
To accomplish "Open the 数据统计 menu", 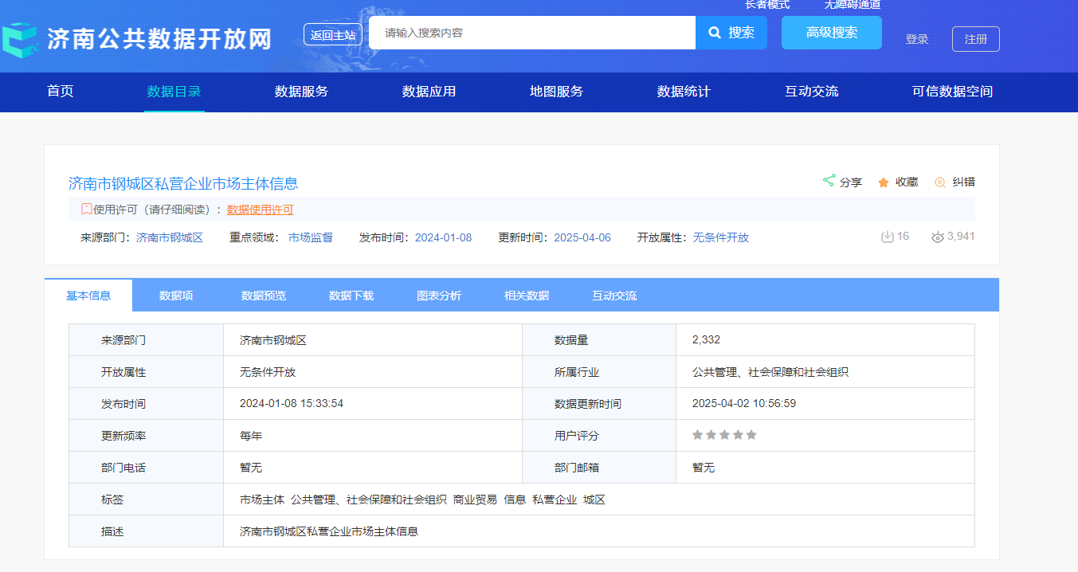I will pos(684,92).
